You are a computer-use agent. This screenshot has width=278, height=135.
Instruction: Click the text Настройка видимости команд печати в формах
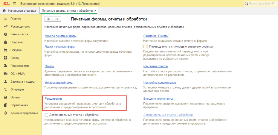click(x=175, y=41)
